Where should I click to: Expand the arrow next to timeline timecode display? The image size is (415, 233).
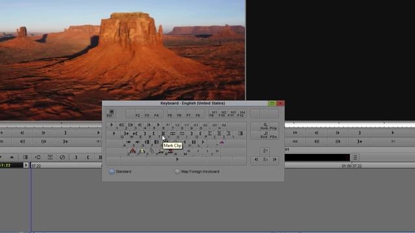(26, 166)
